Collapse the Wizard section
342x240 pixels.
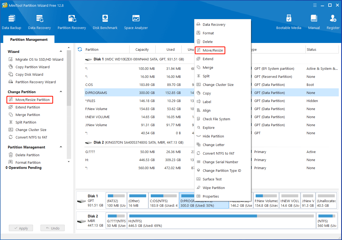61,52
